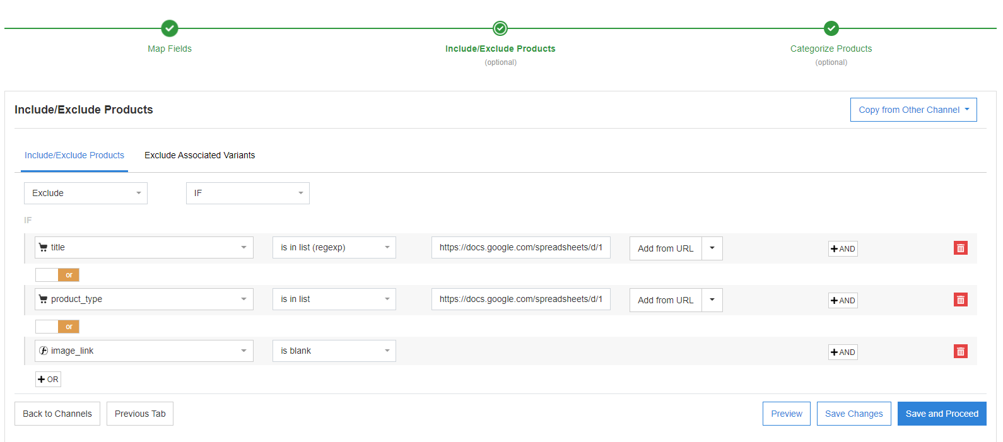Add a new OR rule
The height and width of the screenshot is (442, 1003).
[x=48, y=380]
